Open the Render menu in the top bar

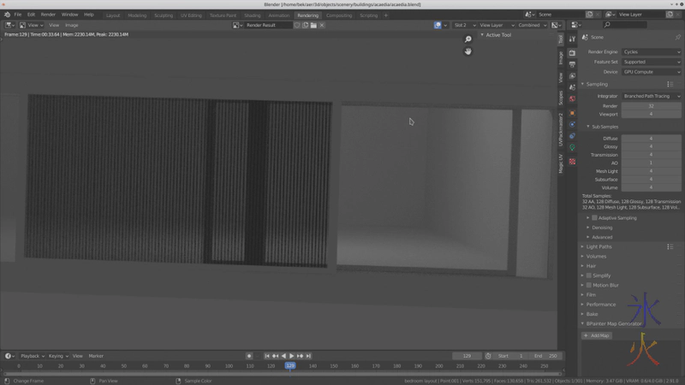pyautogui.click(x=48, y=15)
